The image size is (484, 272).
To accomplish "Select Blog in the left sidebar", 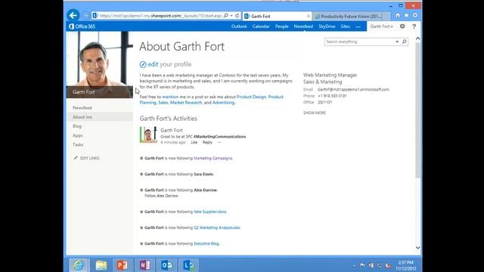I will pyautogui.click(x=77, y=126).
